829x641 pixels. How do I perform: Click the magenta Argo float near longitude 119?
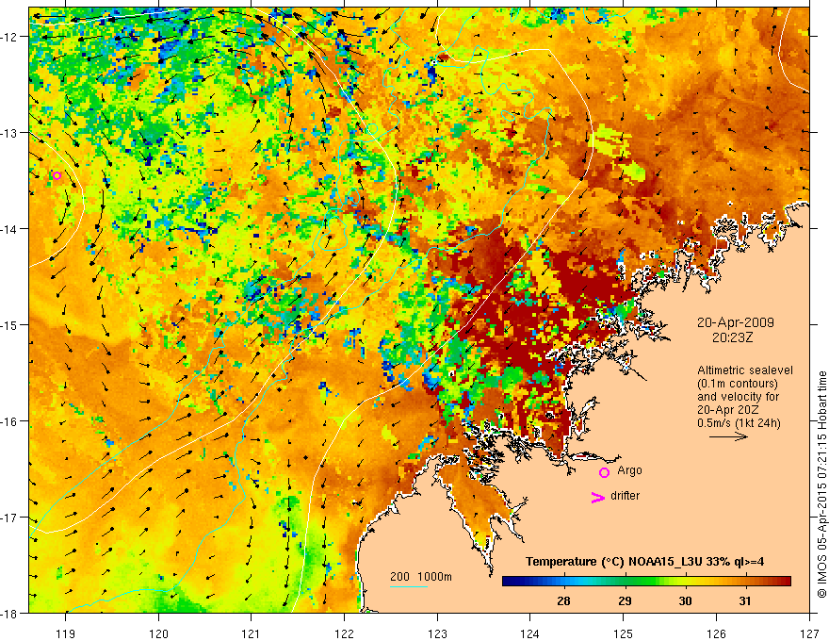(x=57, y=175)
